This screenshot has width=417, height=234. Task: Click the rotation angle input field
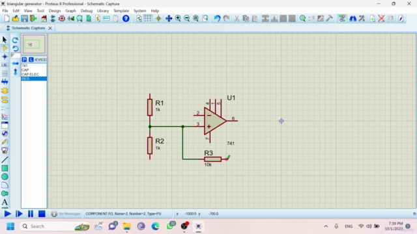pyautogui.click(x=16, y=55)
